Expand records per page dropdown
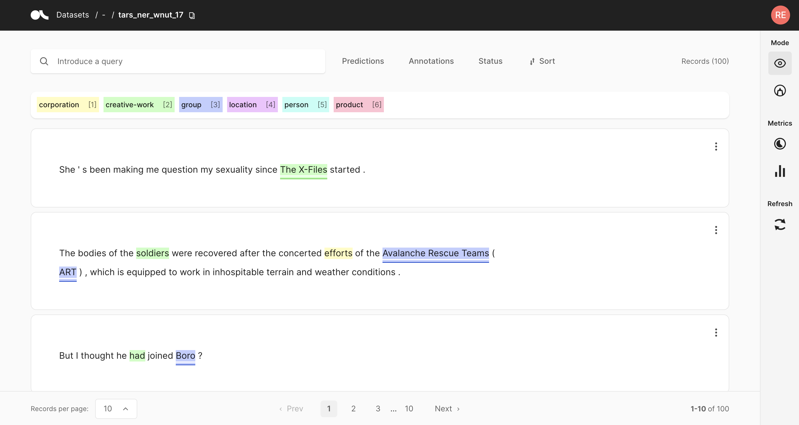This screenshot has height=425, width=799. [x=116, y=409]
